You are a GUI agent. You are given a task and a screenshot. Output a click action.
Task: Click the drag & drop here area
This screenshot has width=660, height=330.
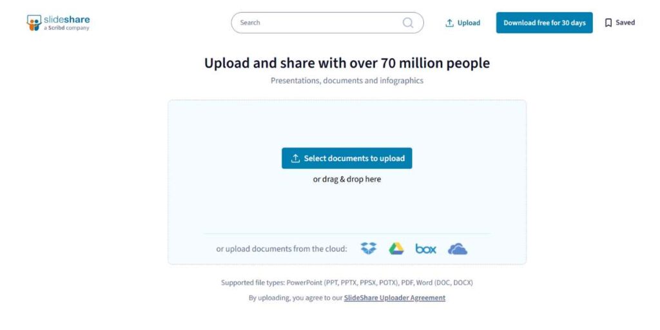tap(347, 179)
